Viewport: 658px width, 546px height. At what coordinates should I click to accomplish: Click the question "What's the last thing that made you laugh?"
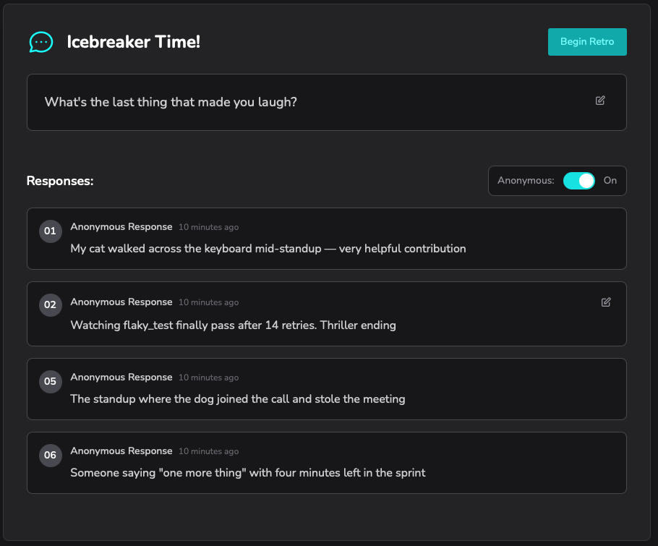click(x=171, y=102)
